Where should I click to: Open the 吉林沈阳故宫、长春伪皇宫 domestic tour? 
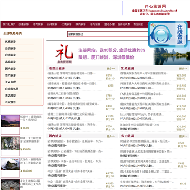point(75,141)
